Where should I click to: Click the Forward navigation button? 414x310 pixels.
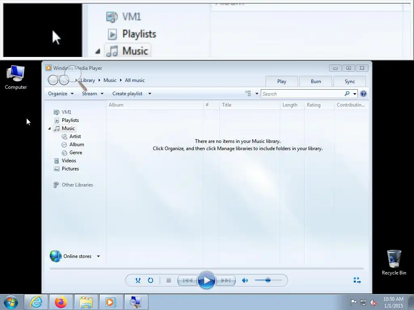pos(64,80)
